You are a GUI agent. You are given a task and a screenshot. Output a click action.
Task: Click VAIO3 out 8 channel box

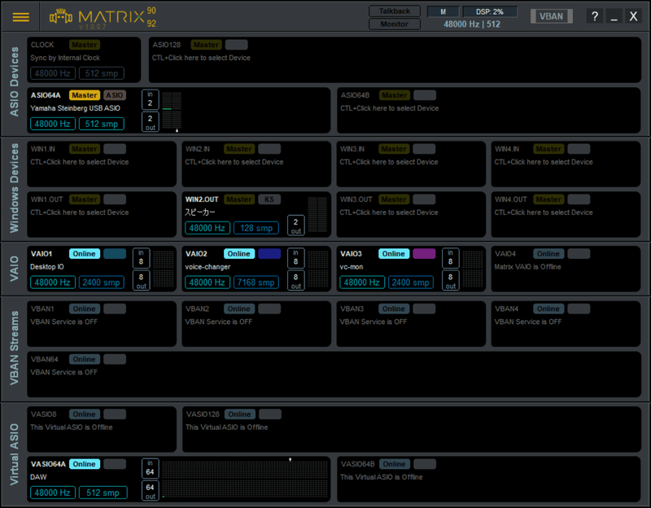coord(451,280)
